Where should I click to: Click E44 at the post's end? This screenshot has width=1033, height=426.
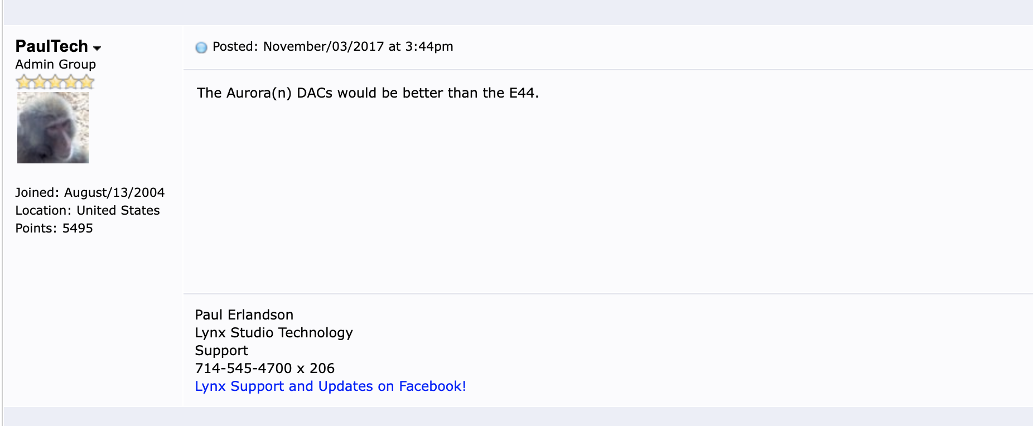[x=522, y=93]
